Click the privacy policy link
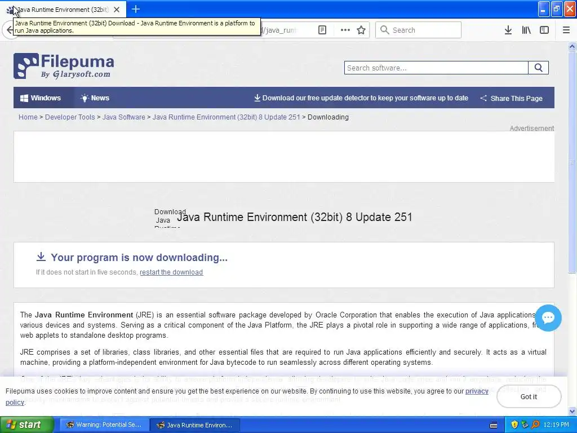The width and height of the screenshot is (577, 433). click(x=477, y=391)
